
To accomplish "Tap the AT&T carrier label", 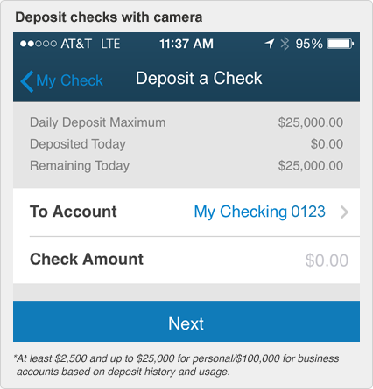I will click(x=76, y=44).
